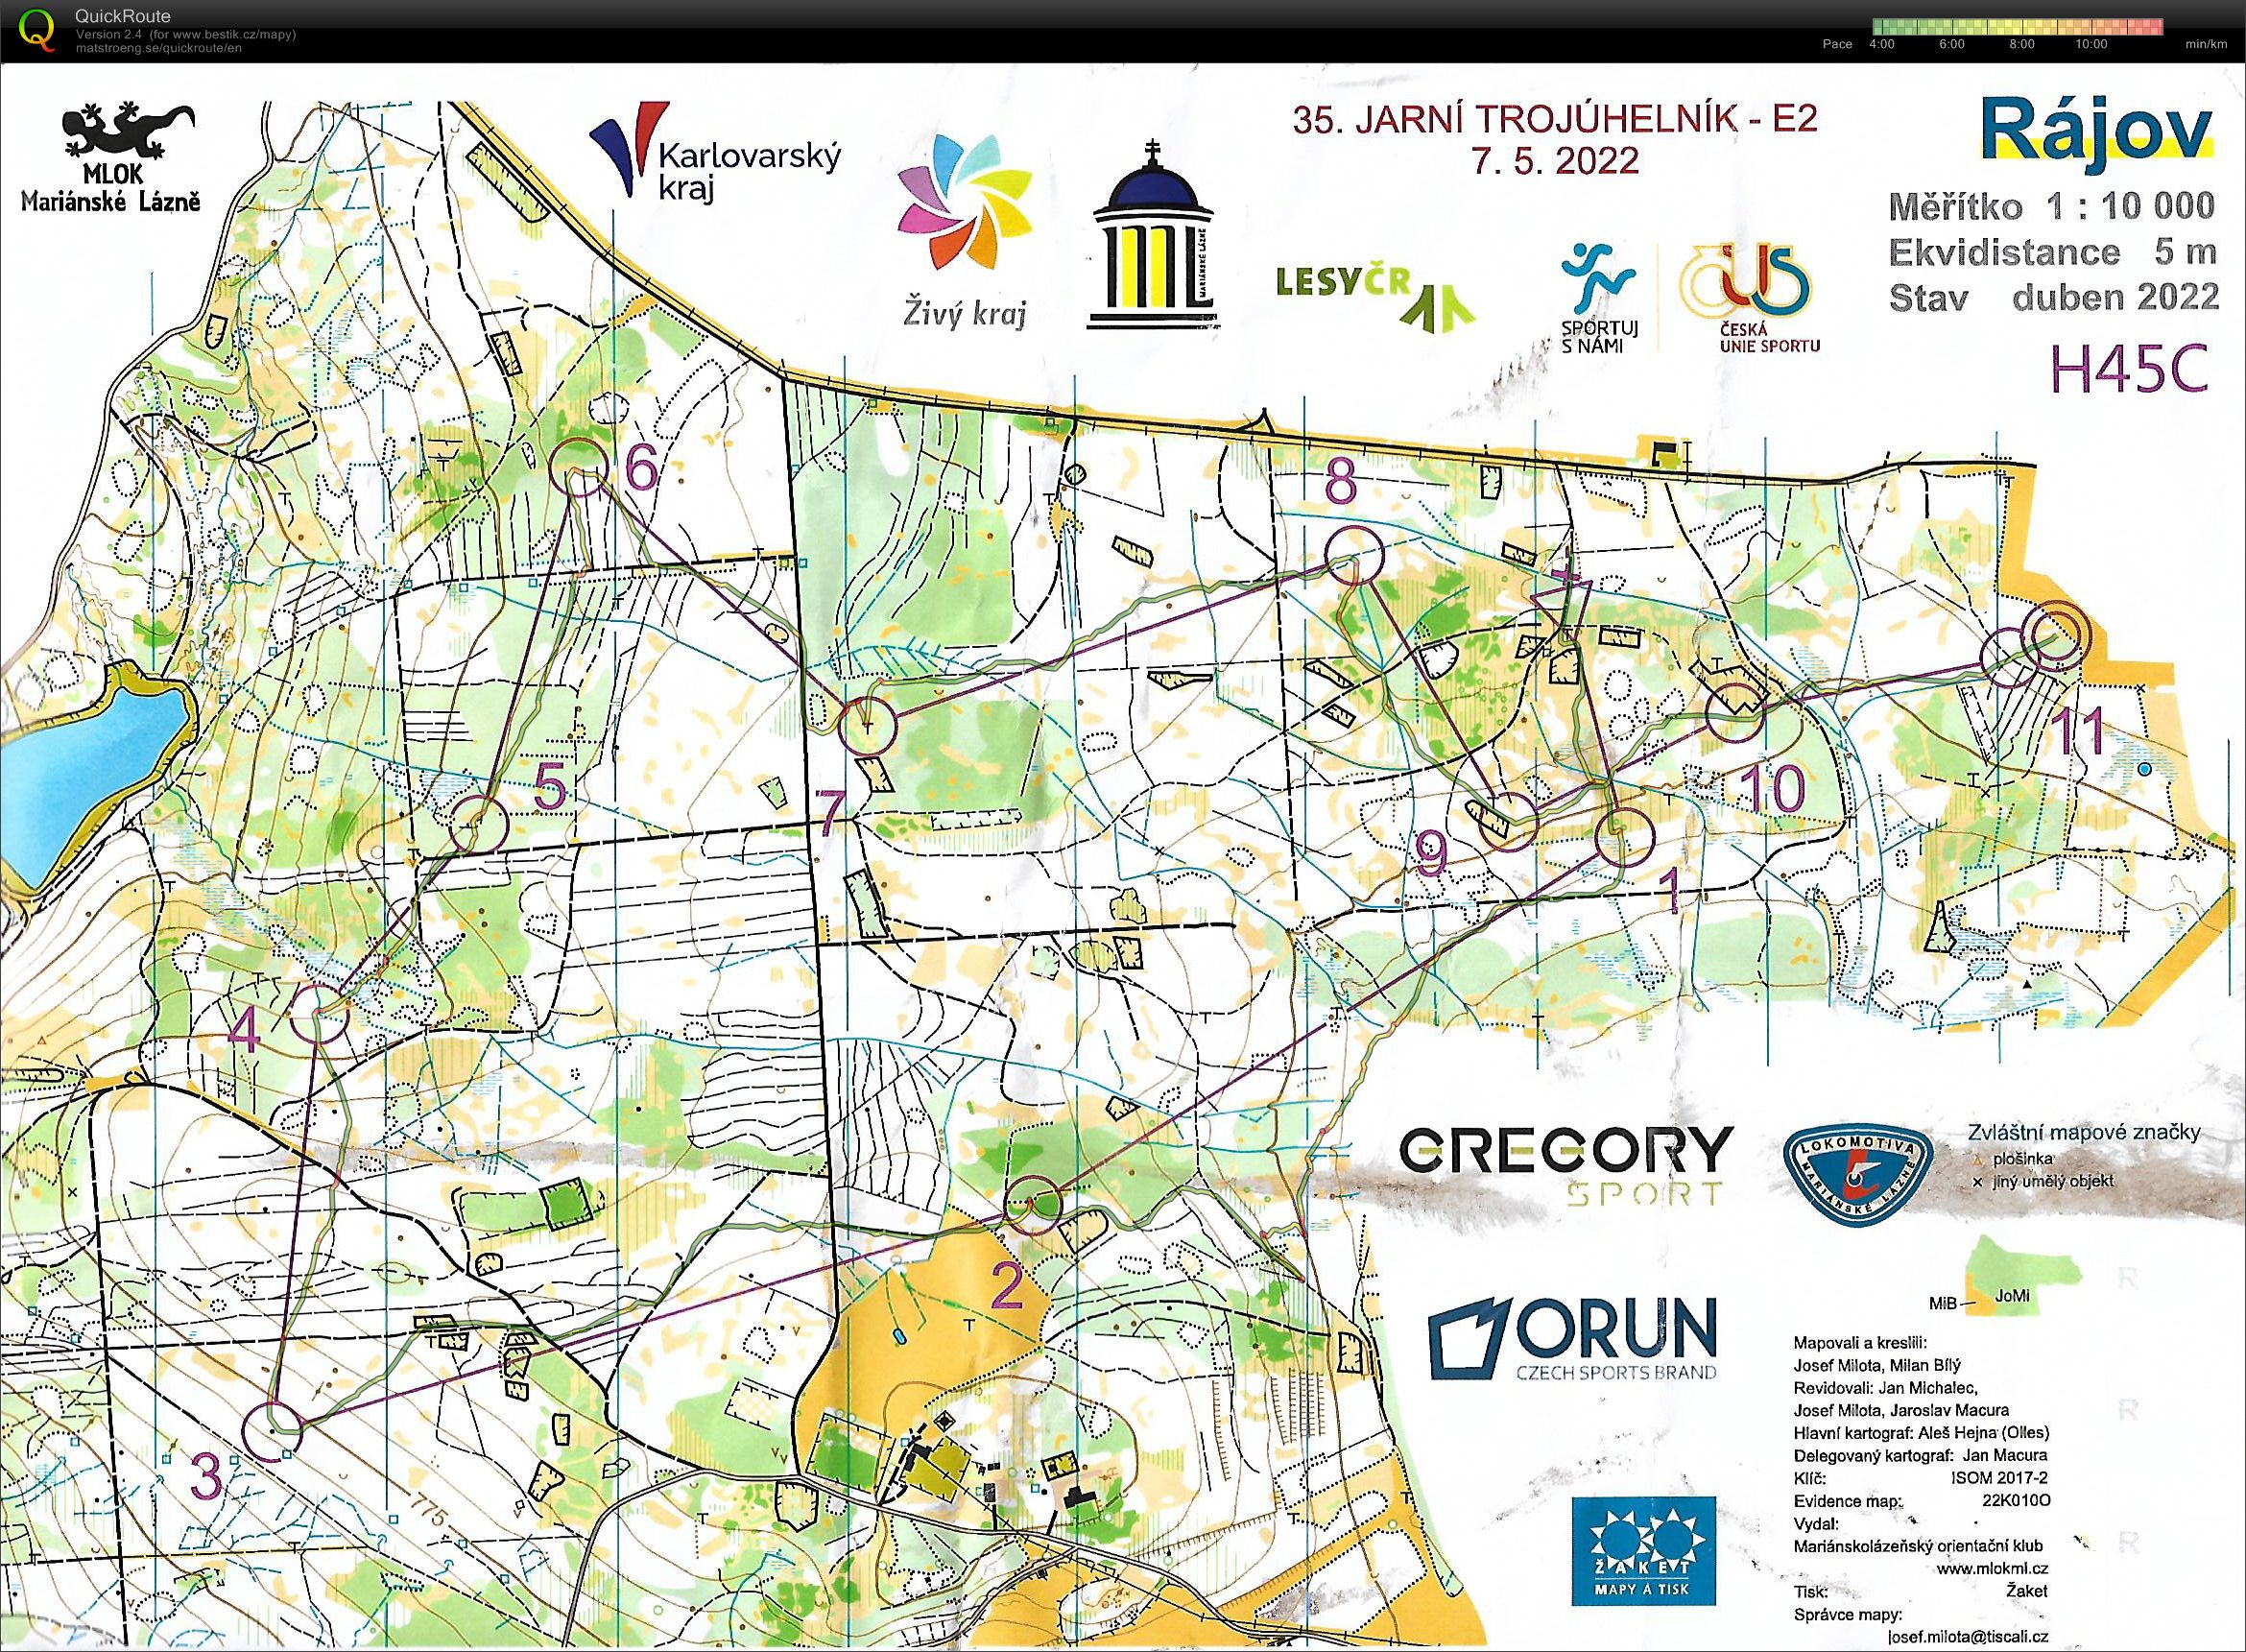
Task: Click the Hlavní kartograf: Aleš Hejna line
Action: 1920,1433
